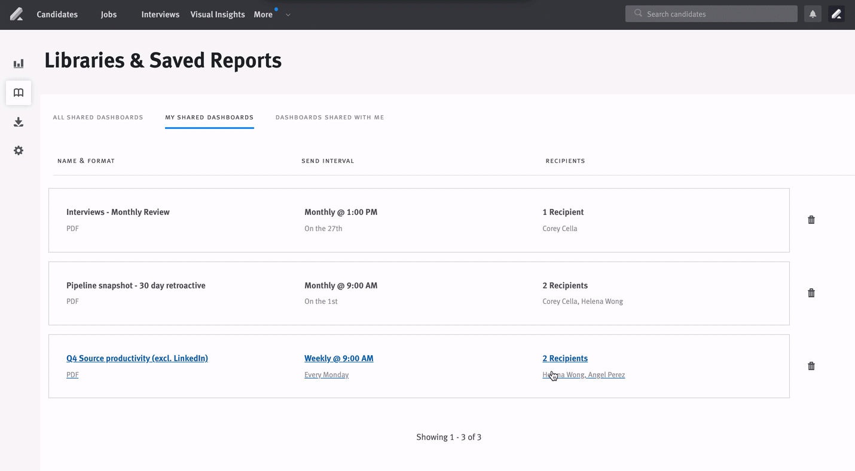Open the Q4 Source productivity report link
Image resolution: width=855 pixels, height=471 pixels.
coord(137,358)
